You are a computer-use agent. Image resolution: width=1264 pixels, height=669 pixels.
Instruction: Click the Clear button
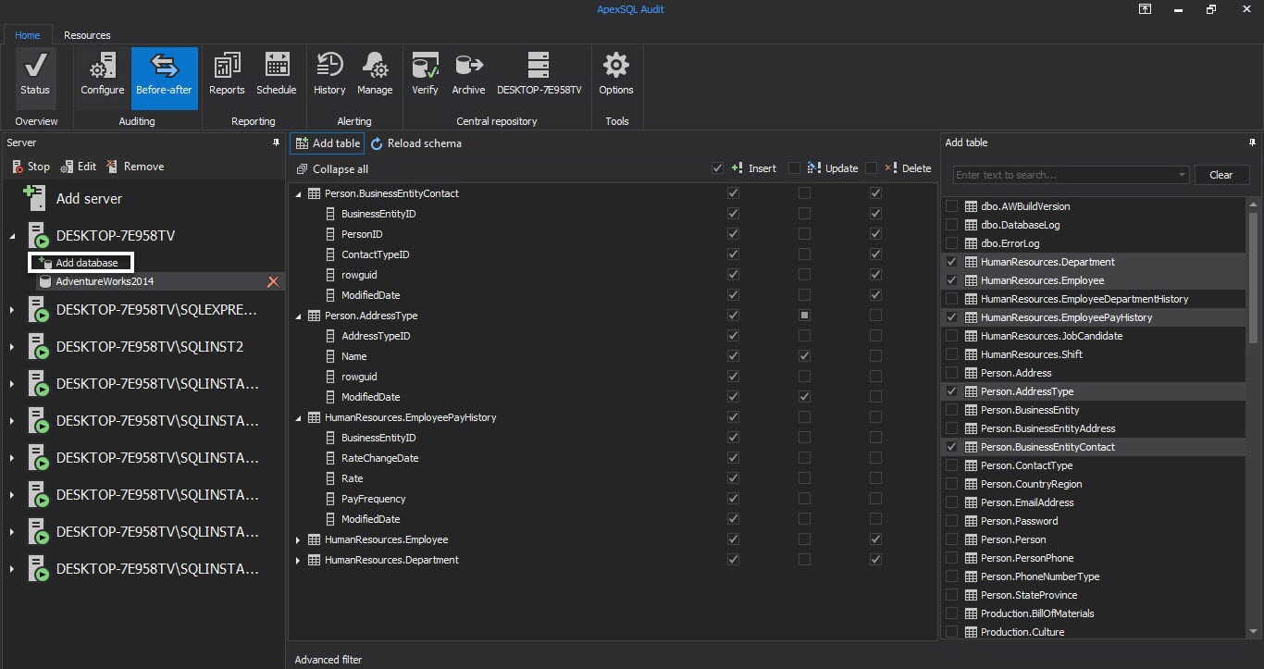click(x=1221, y=175)
